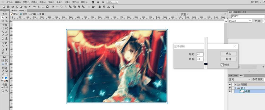Image resolution: width=265 pixels, height=110 pixels.
Task: Select the Brush tool
Action: [6, 32]
